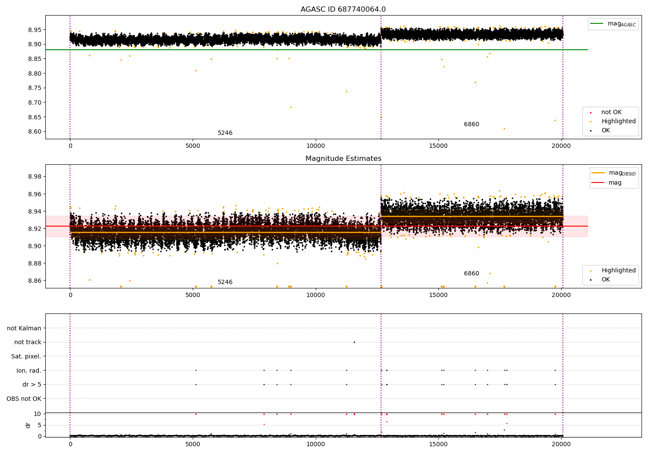
Task: Click y-axis tick '8.75' in top plot
Action: (x=35, y=88)
